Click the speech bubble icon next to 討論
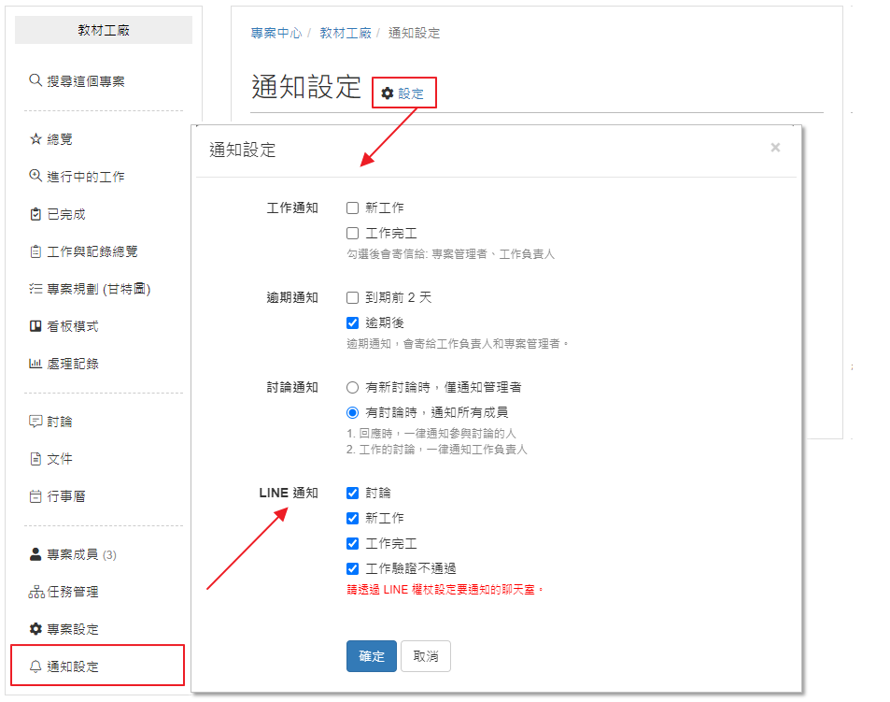 tap(35, 422)
